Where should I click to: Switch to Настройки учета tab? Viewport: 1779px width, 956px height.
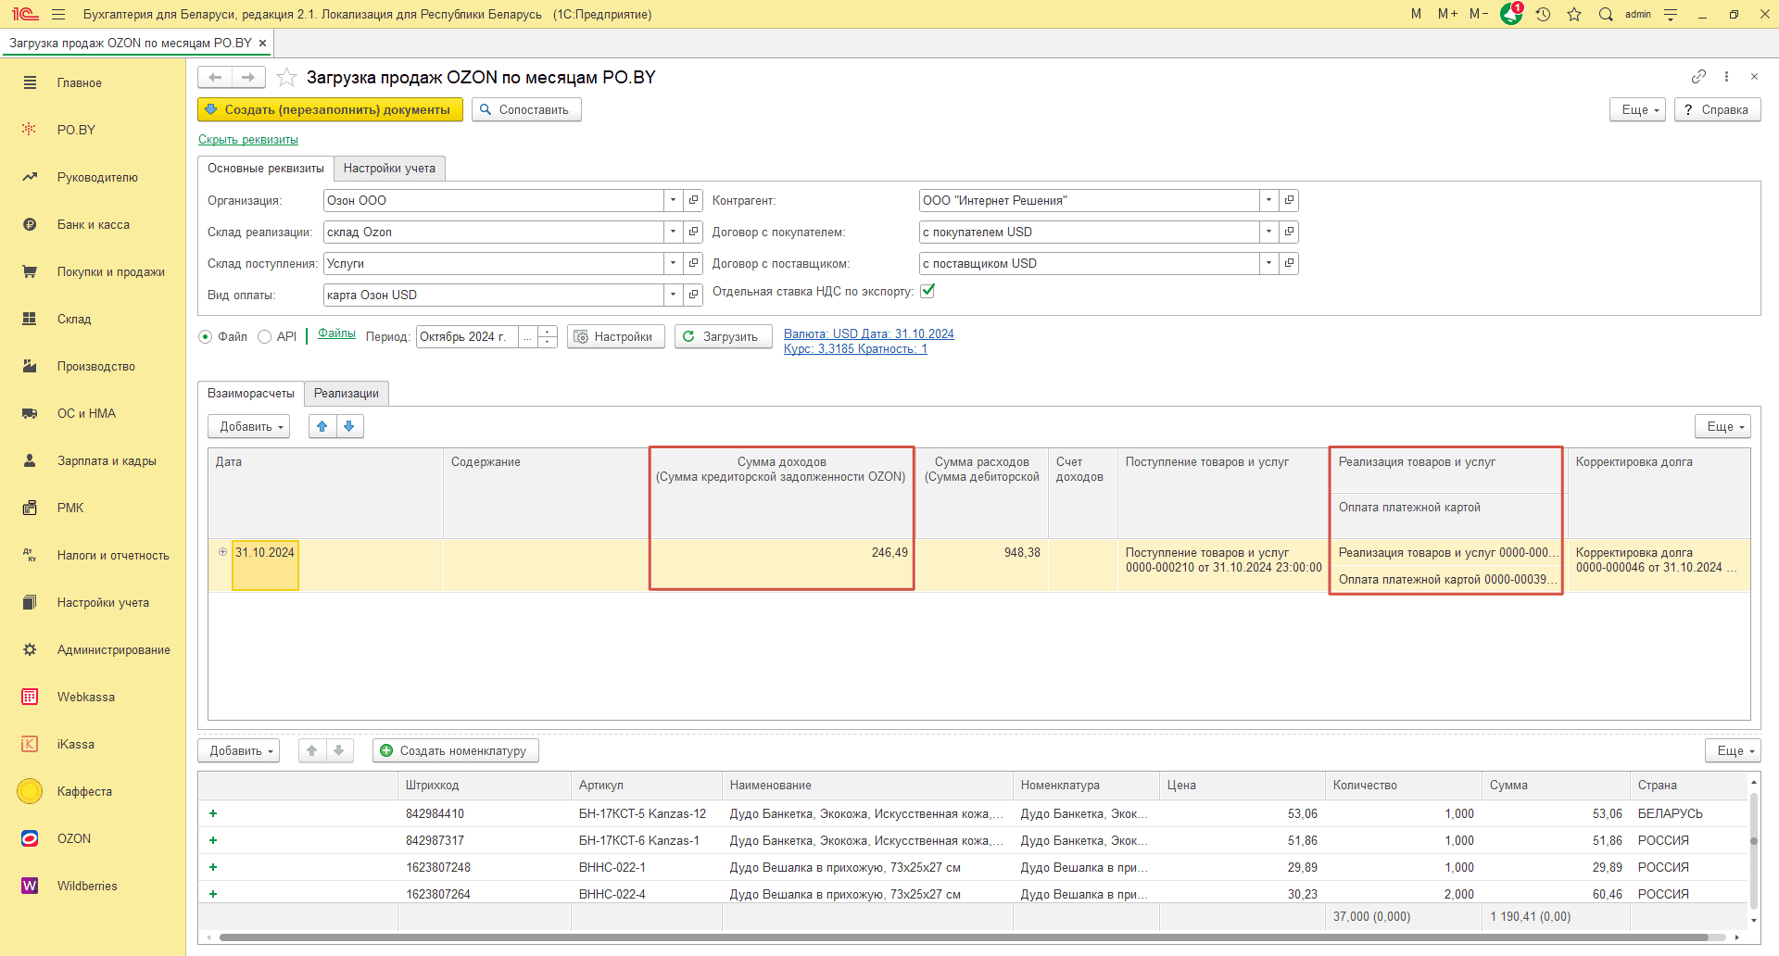tap(389, 168)
